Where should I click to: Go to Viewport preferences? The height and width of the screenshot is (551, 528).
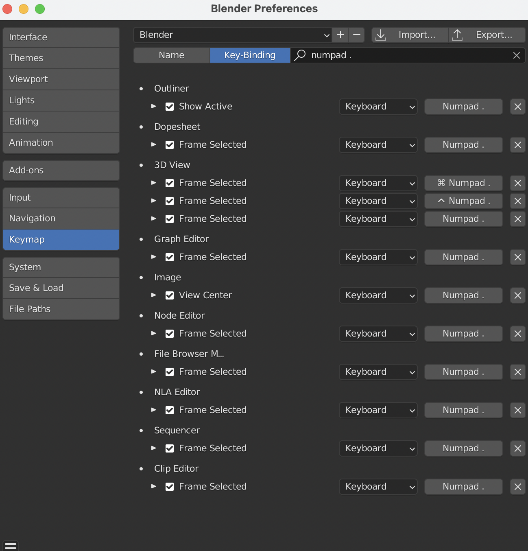61,79
